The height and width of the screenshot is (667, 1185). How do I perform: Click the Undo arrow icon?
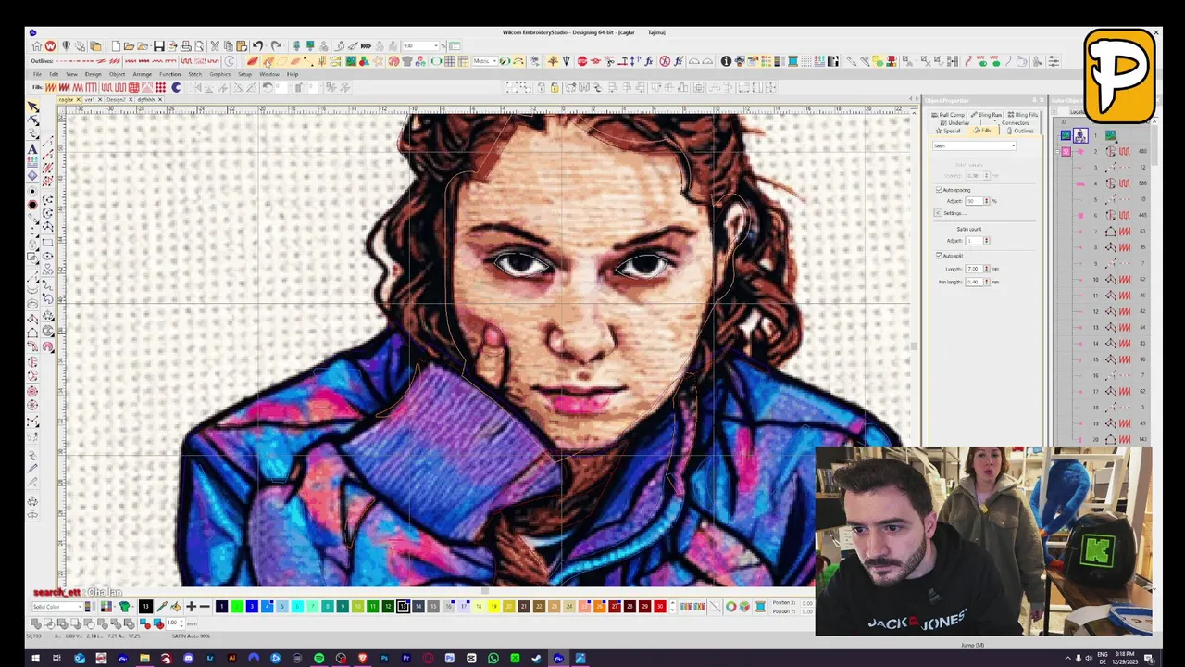click(x=257, y=45)
